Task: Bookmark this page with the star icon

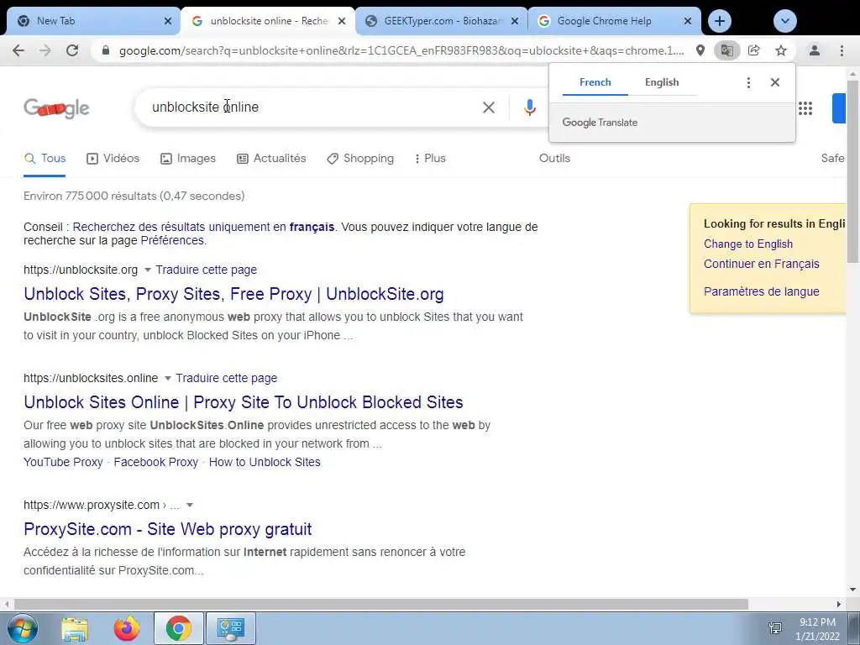Action: pyautogui.click(x=780, y=50)
